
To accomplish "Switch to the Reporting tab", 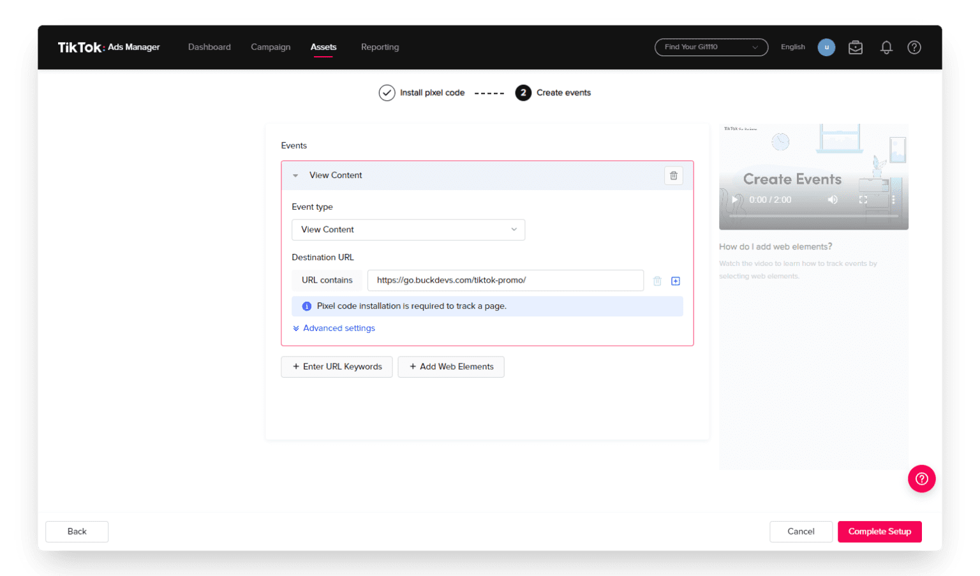I will pos(380,47).
